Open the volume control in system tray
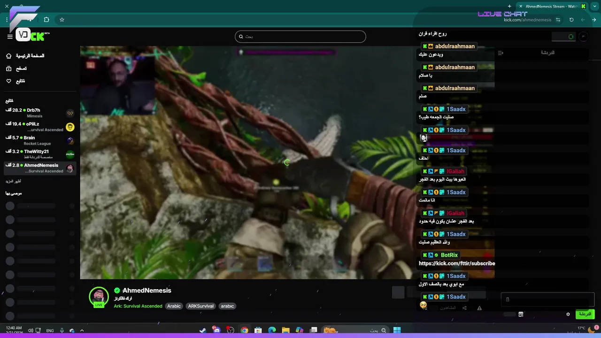Screen dimensions: 601x338 [x=31, y=330]
